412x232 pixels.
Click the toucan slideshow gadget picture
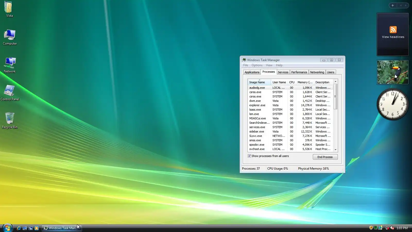[393, 72]
